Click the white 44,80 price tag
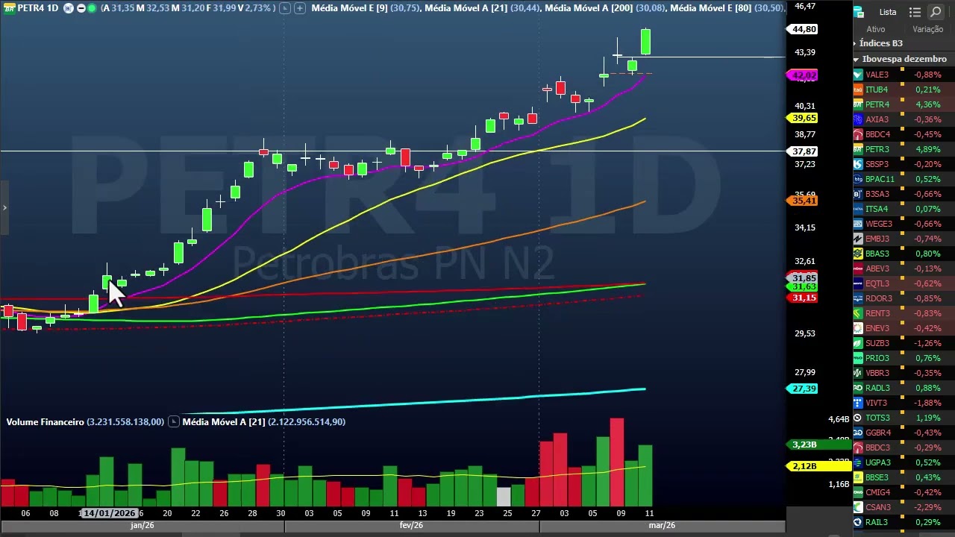955x537 pixels. [x=804, y=29]
